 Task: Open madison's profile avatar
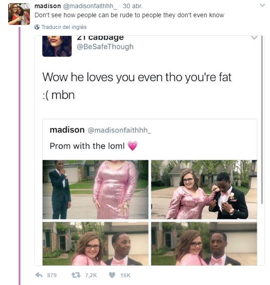point(19,14)
